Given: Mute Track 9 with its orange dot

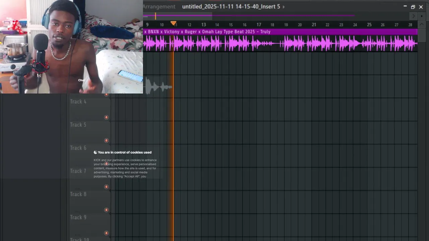Looking at the screenshot, I should pyautogui.click(x=106, y=233).
